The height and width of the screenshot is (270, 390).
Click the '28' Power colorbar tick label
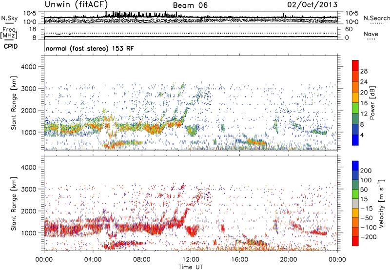(364, 71)
